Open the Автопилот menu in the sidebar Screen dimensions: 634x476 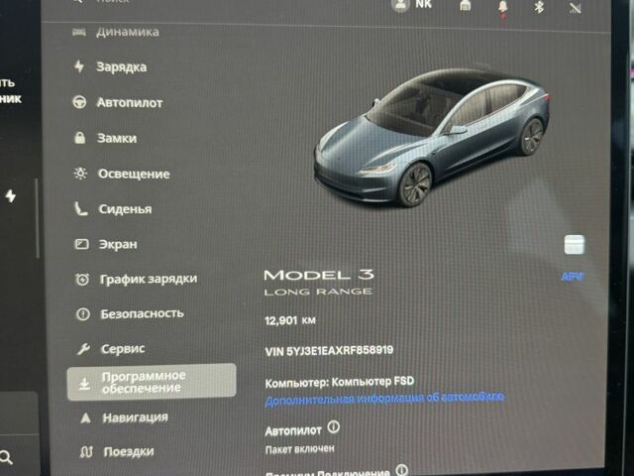[129, 103]
